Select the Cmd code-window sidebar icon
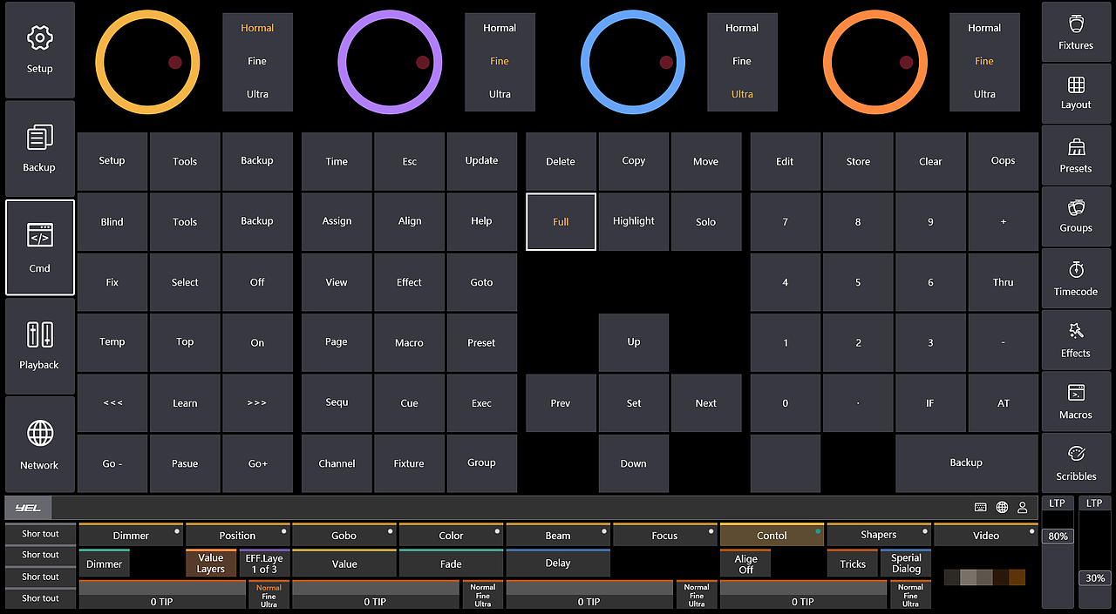 [40, 248]
